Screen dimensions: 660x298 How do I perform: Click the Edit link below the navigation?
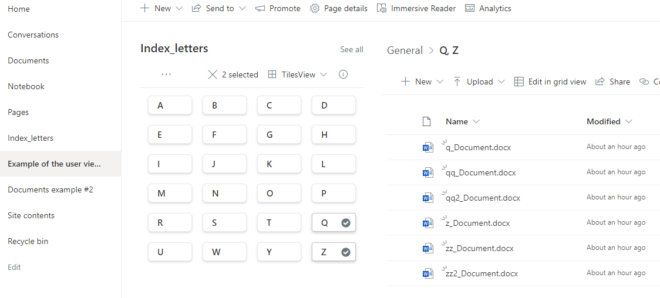point(14,267)
